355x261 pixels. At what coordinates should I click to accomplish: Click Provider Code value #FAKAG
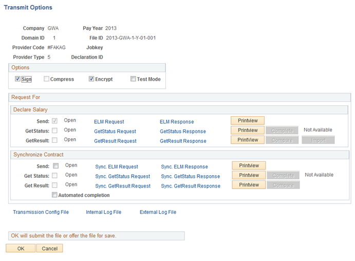point(57,48)
